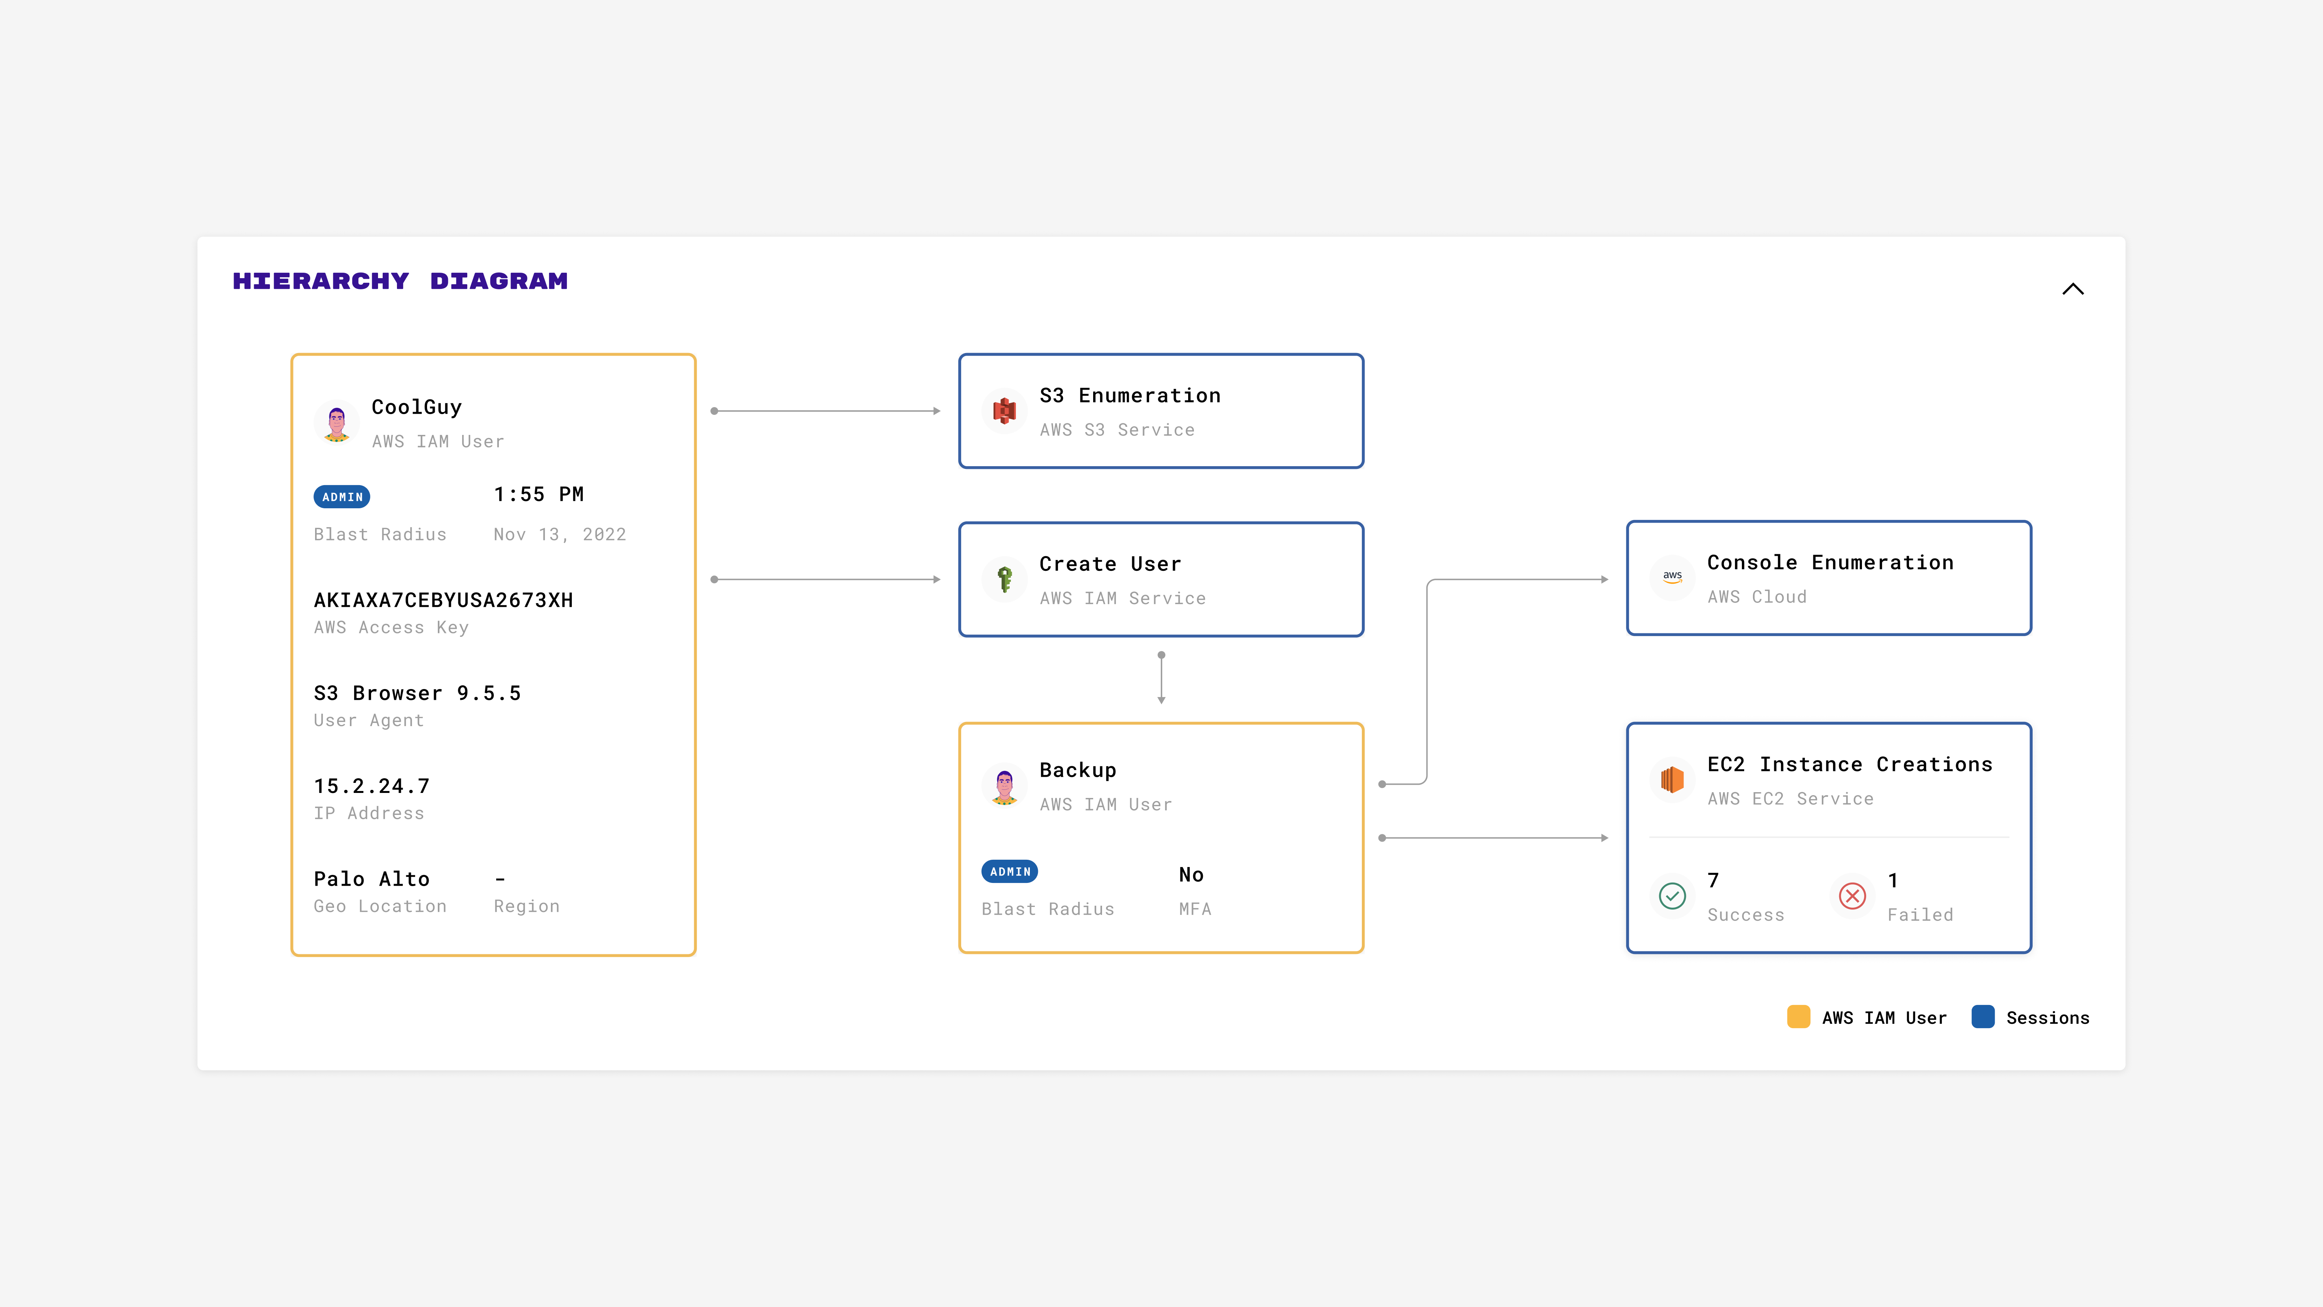Click the yellow AWS IAM User legend swatch
2323x1307 pixels.
pos(1798,1017)
